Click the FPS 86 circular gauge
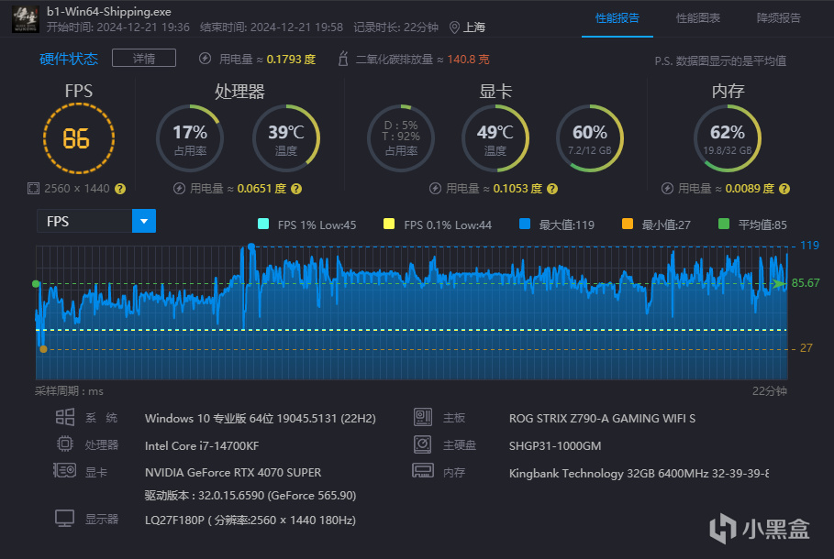834x559 pixels. coord(79,138)
